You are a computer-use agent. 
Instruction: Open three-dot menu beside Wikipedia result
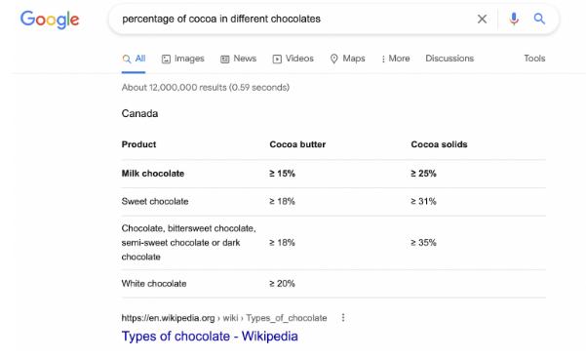pos(343,318)
